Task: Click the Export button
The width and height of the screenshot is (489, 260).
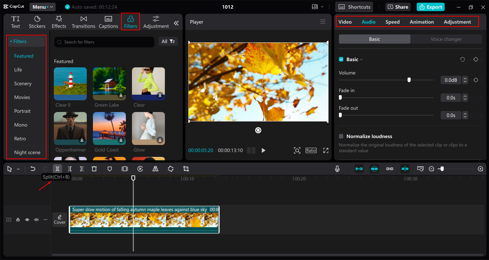Action: tap(431, 7)
